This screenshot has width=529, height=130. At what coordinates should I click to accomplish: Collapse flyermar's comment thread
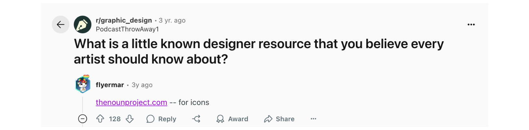(x=83, y=119)
